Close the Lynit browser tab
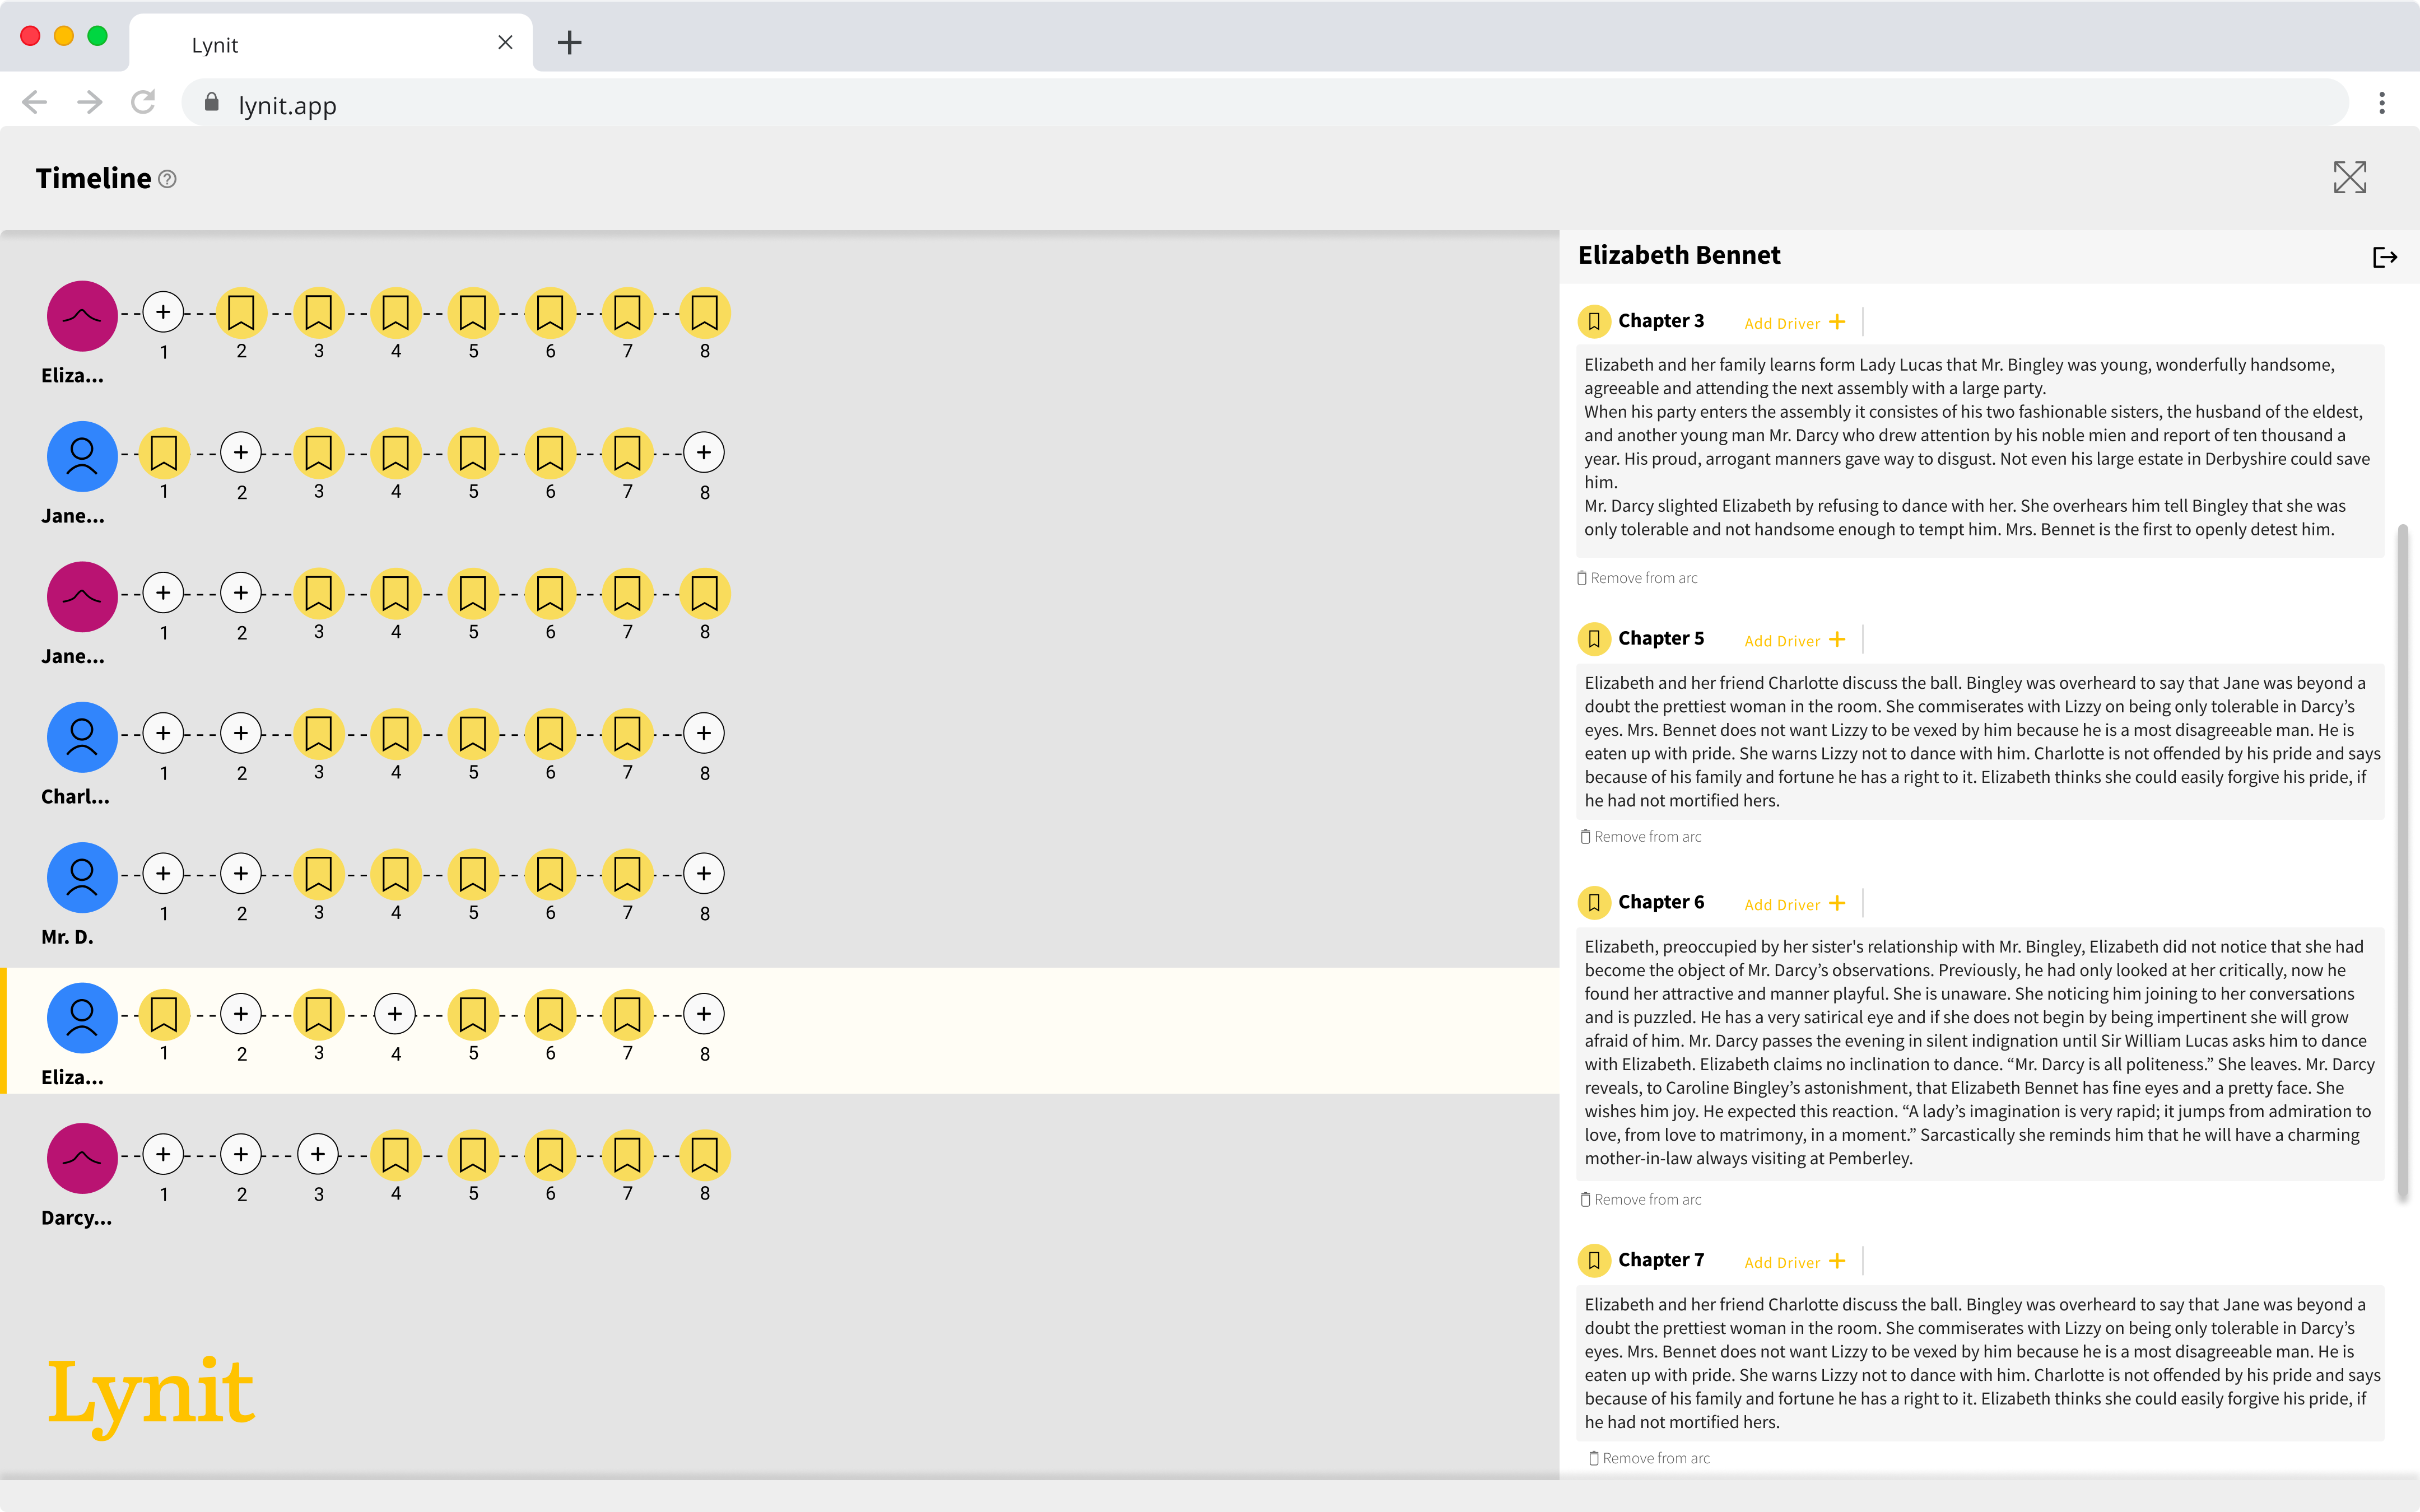This screenshot has width=2420, height=1512. click(x=505, y=42)
